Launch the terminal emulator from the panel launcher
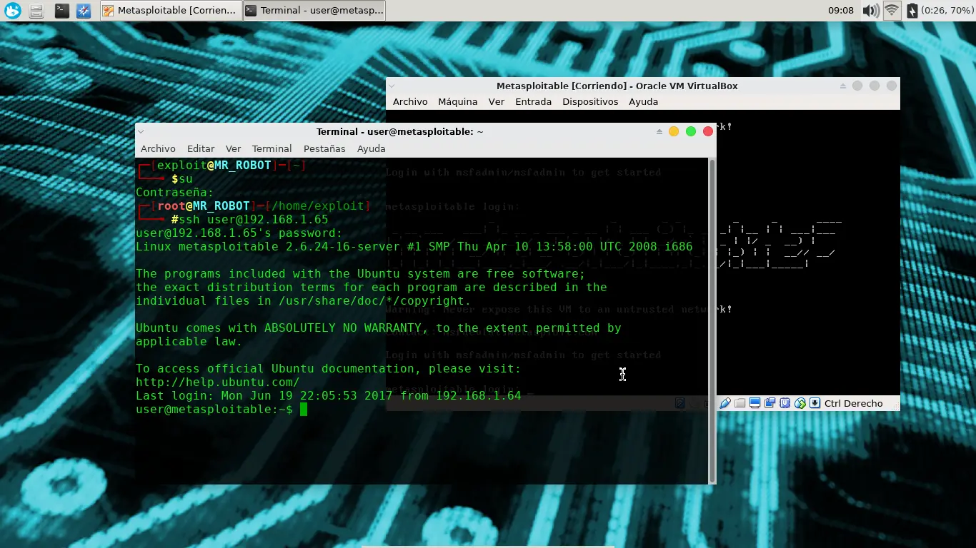This screenshot has height=548, width=976. click(61, 11)
